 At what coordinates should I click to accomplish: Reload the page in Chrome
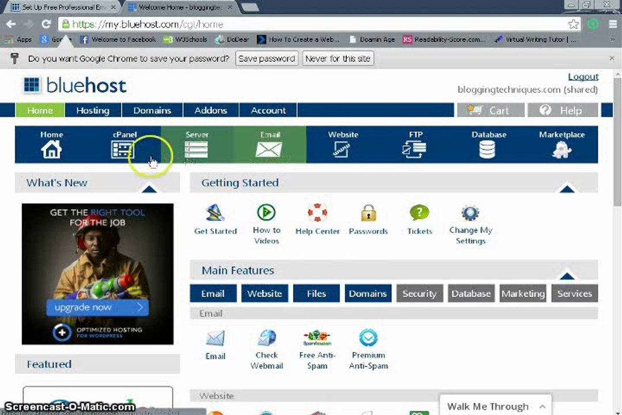pyautogui.click(x=46, y=24)
